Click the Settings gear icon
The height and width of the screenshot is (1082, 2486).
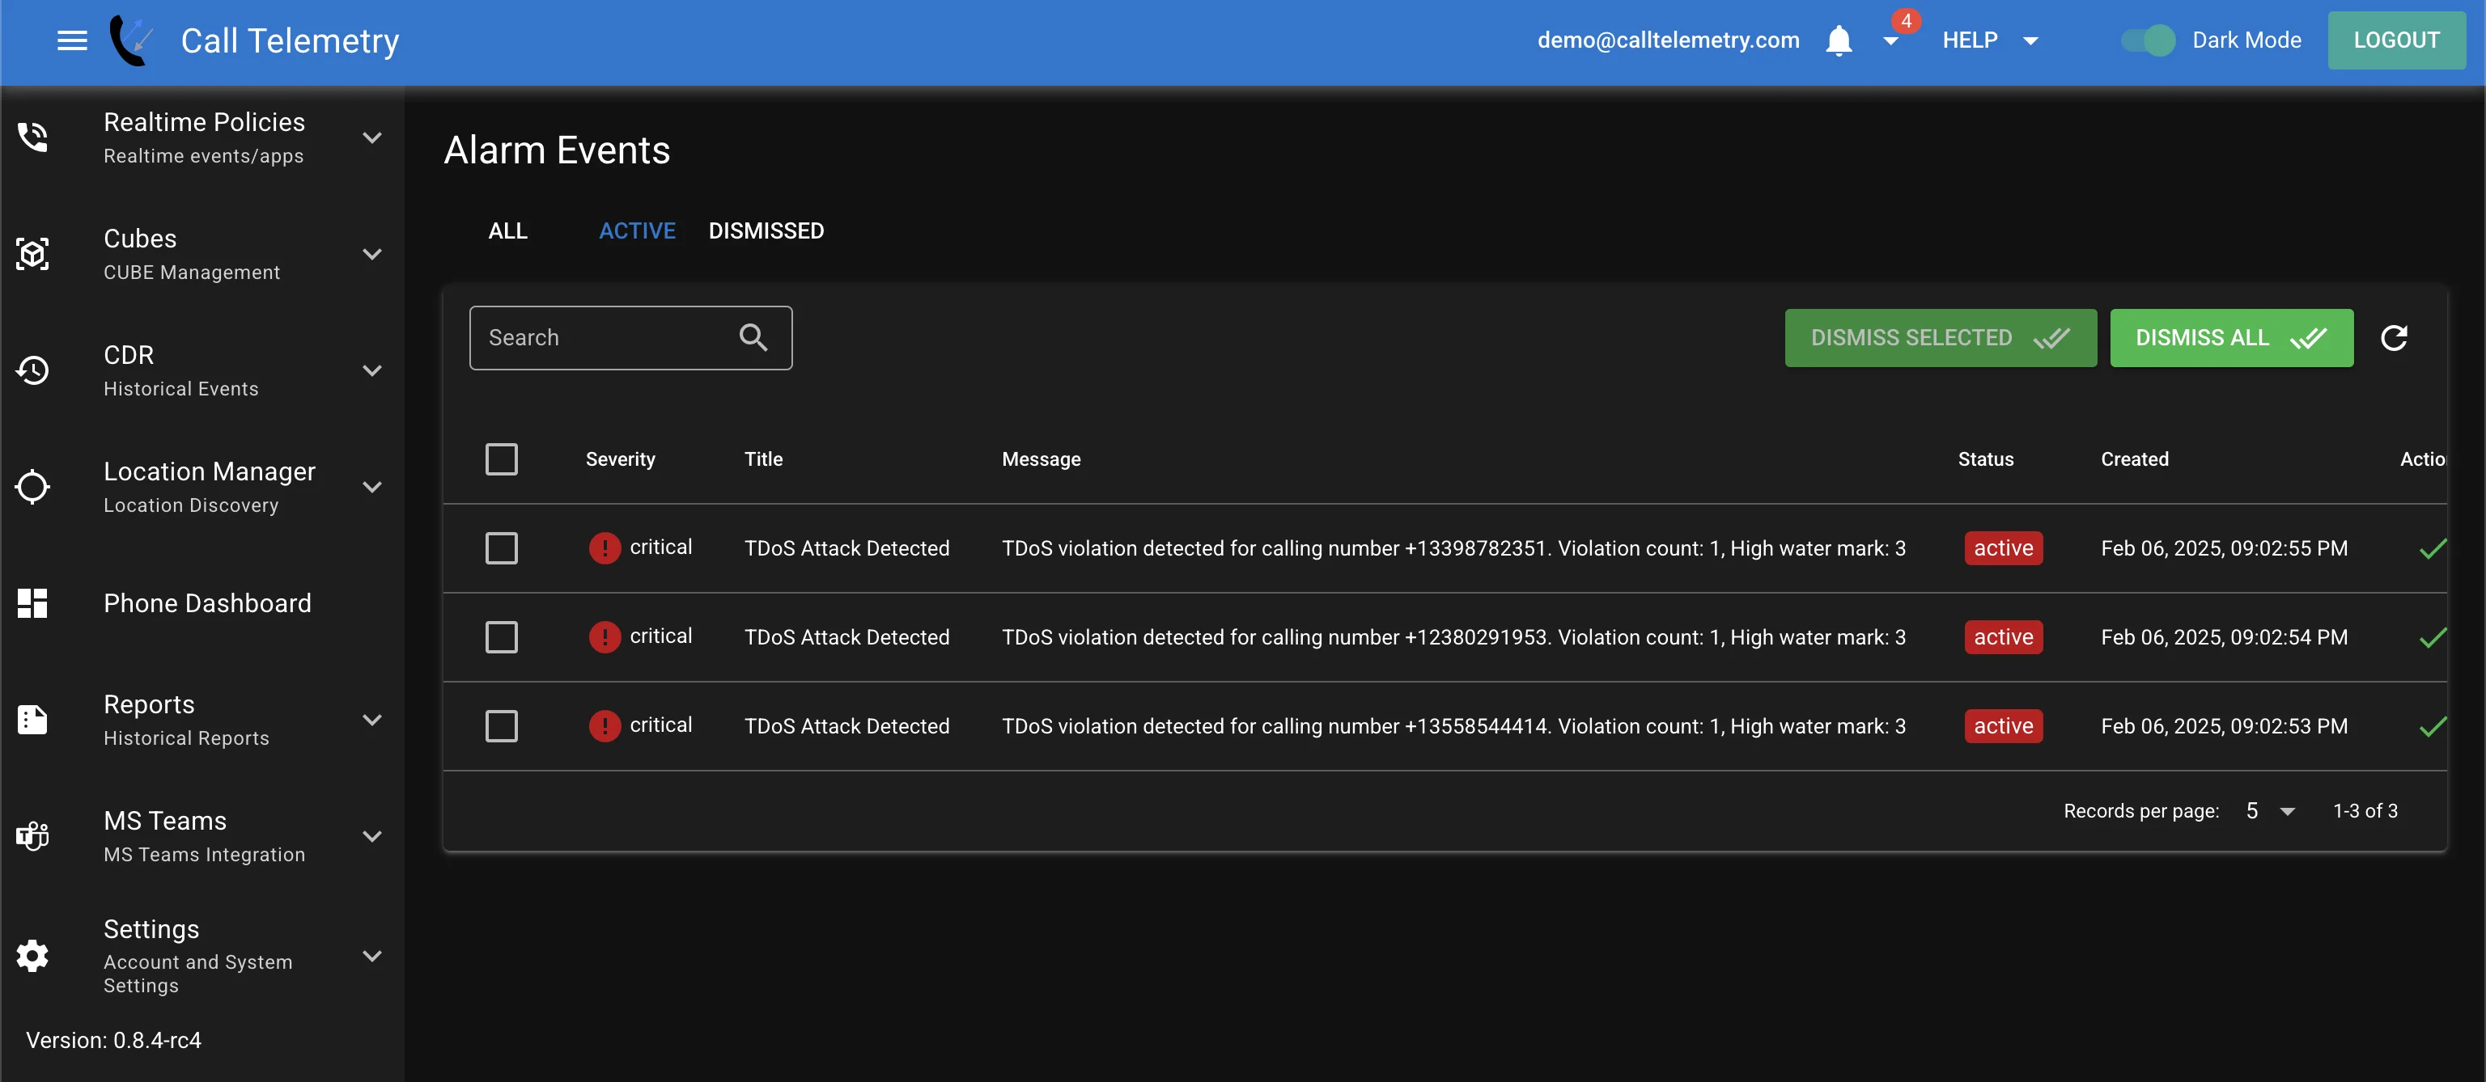tap(33, 956)
